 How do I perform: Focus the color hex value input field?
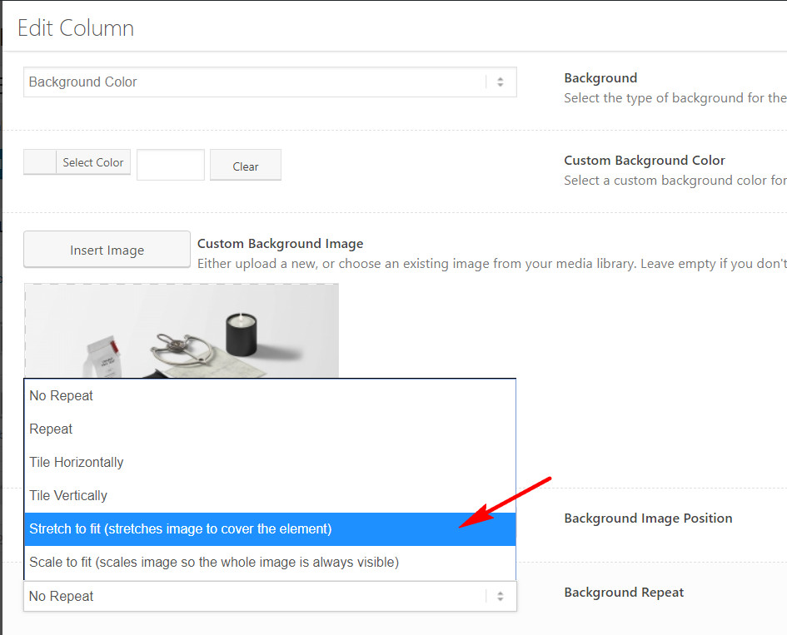pyautogui.click(x=171, y=165)
